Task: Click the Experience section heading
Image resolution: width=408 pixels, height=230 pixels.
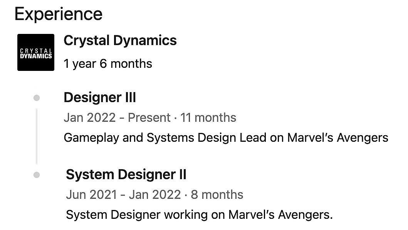Action: coord(58,14)
